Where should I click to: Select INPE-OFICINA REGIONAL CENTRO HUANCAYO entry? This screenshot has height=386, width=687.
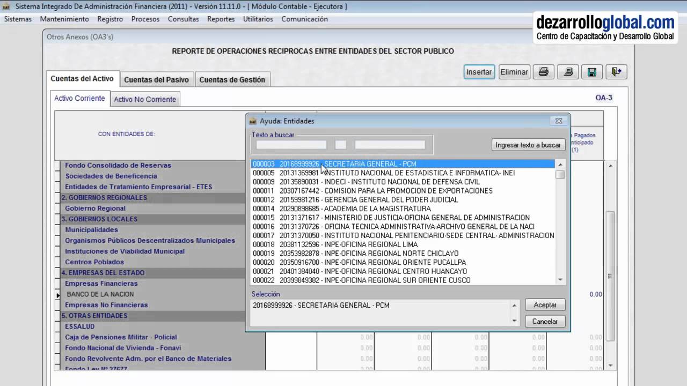click(403, 271)
